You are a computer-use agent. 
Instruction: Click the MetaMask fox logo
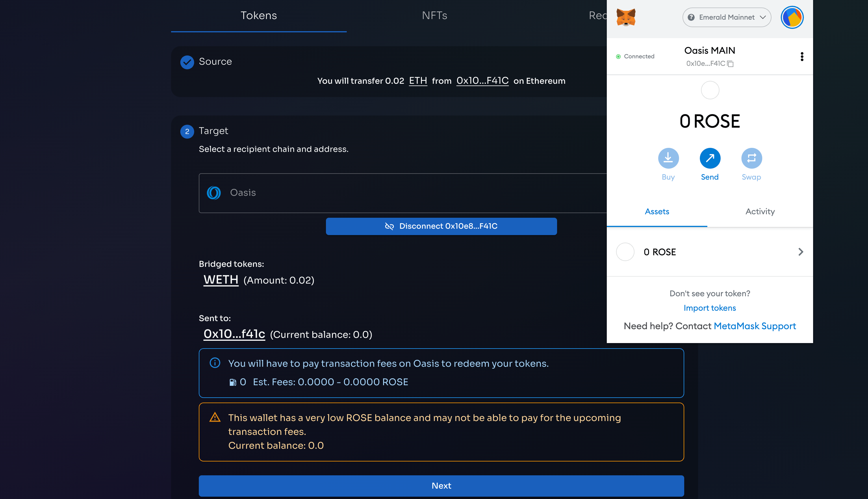tap(626, 17)
